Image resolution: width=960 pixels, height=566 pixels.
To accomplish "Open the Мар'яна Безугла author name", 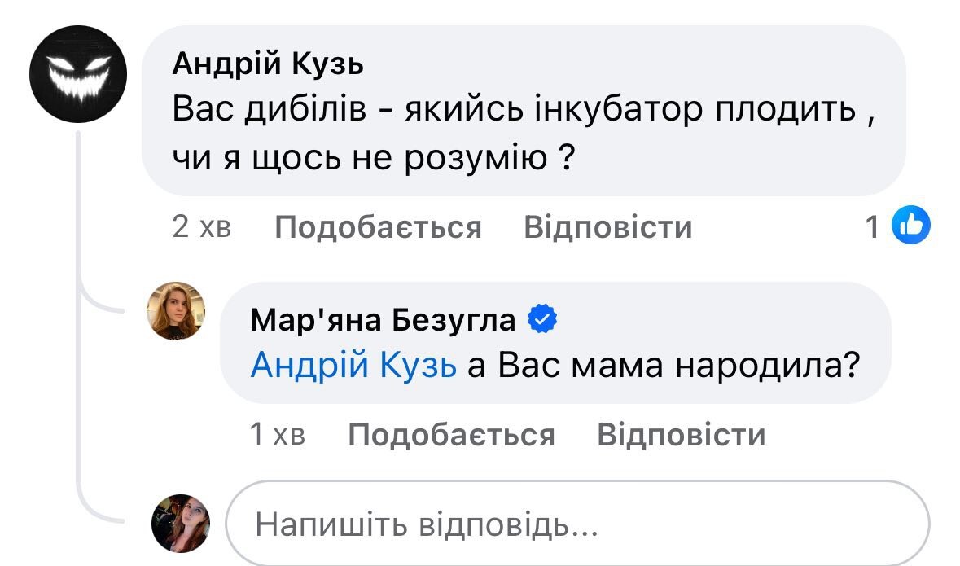I will pos(383,321).
